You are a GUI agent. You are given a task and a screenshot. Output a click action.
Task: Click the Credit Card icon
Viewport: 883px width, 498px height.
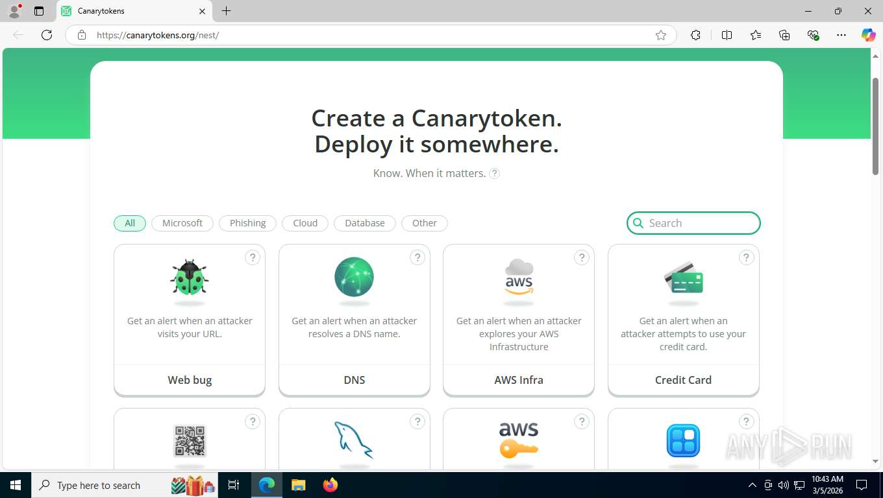coord(684,278)
